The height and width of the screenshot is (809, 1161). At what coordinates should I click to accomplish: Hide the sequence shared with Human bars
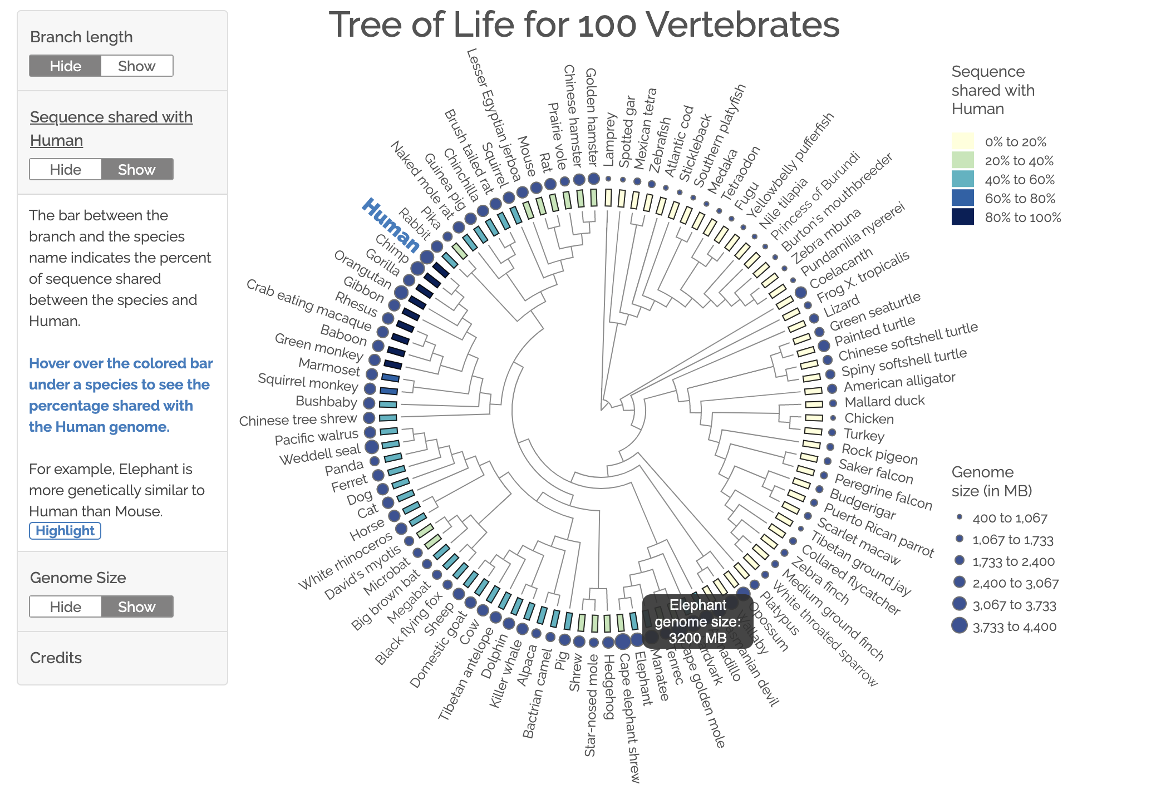(66, 170)
